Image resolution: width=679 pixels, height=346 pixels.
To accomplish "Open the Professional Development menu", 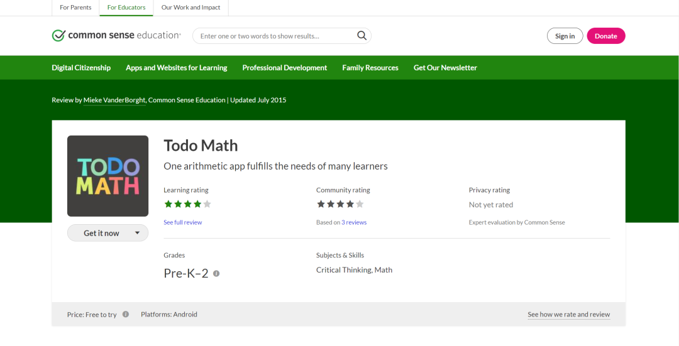I will point(285,67).
